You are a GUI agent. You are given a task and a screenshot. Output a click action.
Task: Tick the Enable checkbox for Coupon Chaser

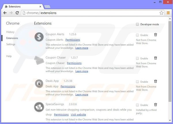[x=137, y=58]
